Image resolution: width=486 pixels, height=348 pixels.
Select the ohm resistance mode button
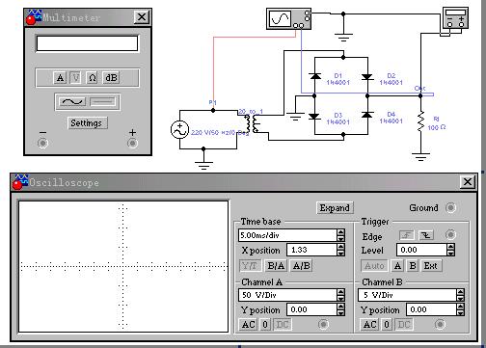tap(93, 78)
